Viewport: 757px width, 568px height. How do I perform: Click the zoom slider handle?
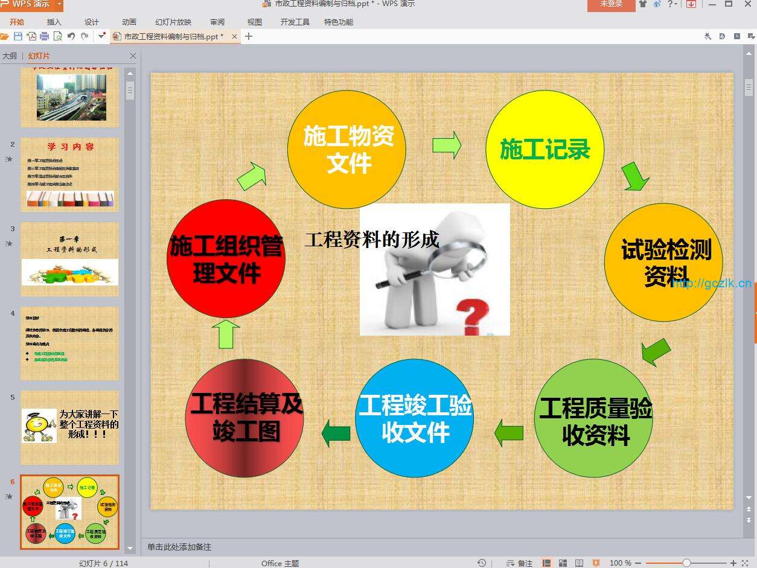pyautogui.click(x=686, y=563)
